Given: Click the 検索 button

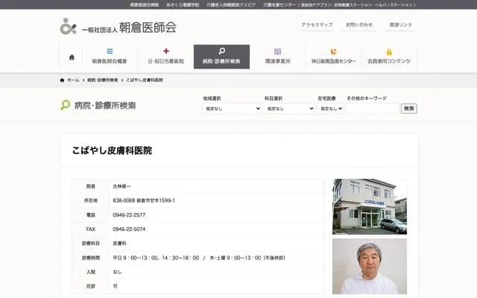Looking at the screenshot, I should pos(409,109).
